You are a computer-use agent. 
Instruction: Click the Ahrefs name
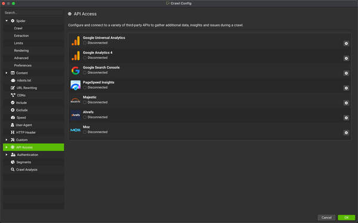88,112
